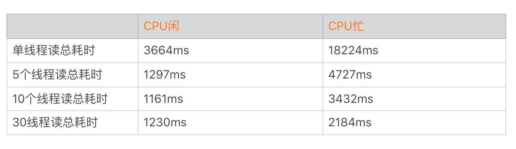Click the 4727ms cell
This screenshot has height=149, width=516.
pos(350,74)
